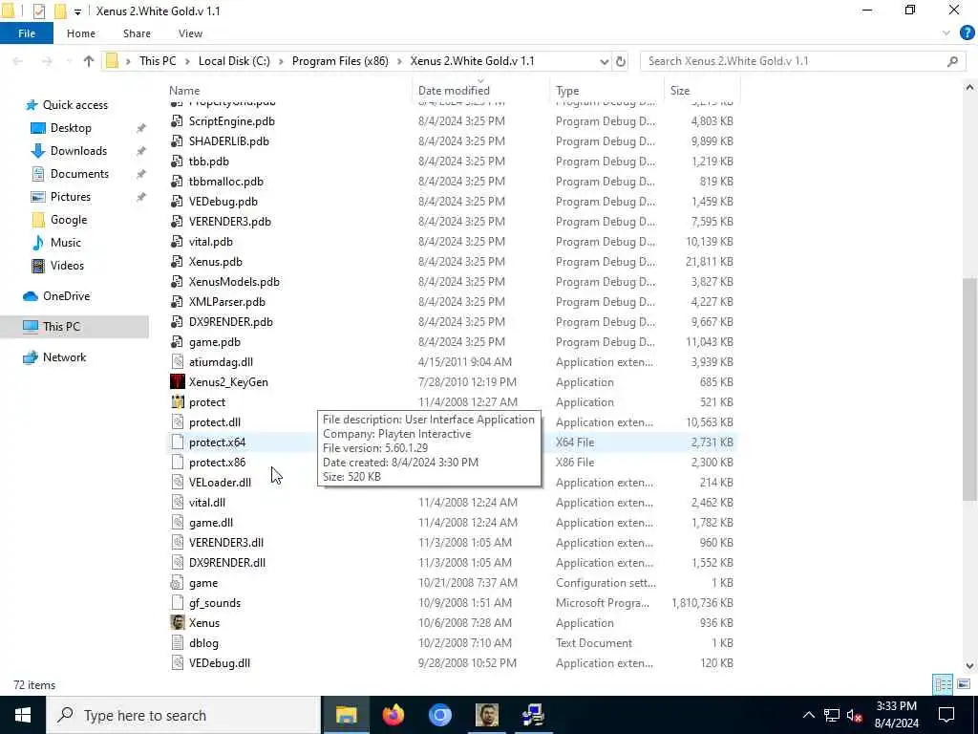The width and height of the screenshot is (978, 734).
Task: Select the dblog text document icon
Action: [x=178, y=642]
